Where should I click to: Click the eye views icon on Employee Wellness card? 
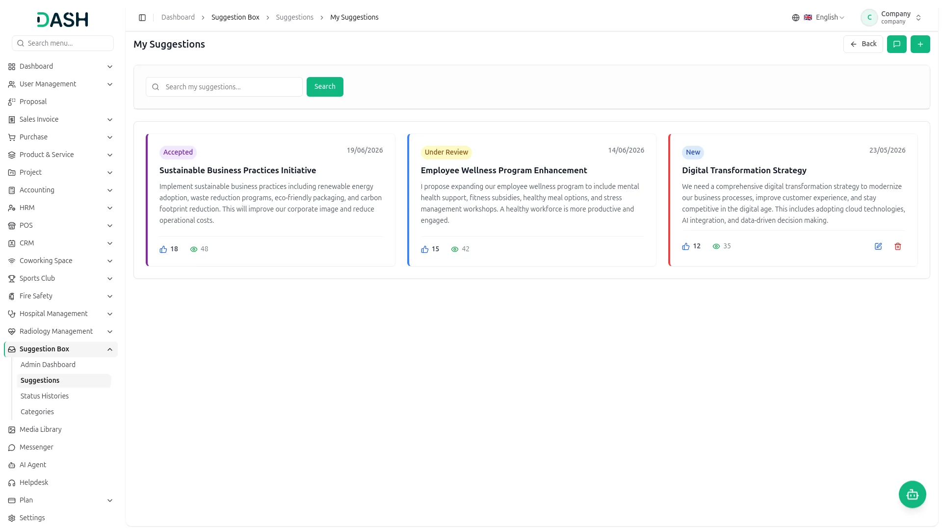coord(455,249)
